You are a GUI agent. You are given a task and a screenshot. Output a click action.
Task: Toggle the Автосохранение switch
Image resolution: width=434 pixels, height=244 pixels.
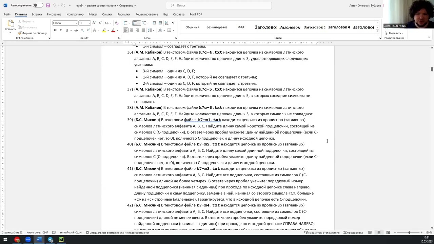[38, 5]
